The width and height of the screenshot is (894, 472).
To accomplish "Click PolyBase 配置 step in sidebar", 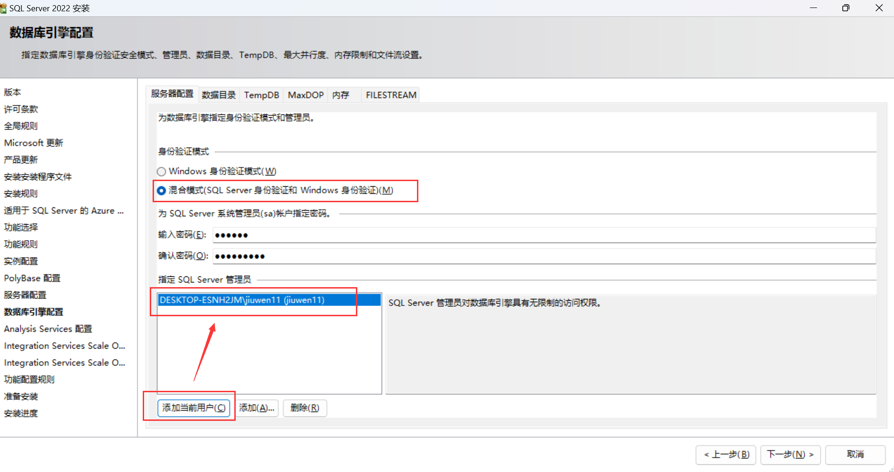I will coord(32,278).
